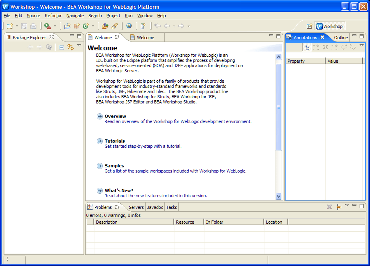
Task: Click the new server wizard toolbar icon
Action: (x=143, y=26)
